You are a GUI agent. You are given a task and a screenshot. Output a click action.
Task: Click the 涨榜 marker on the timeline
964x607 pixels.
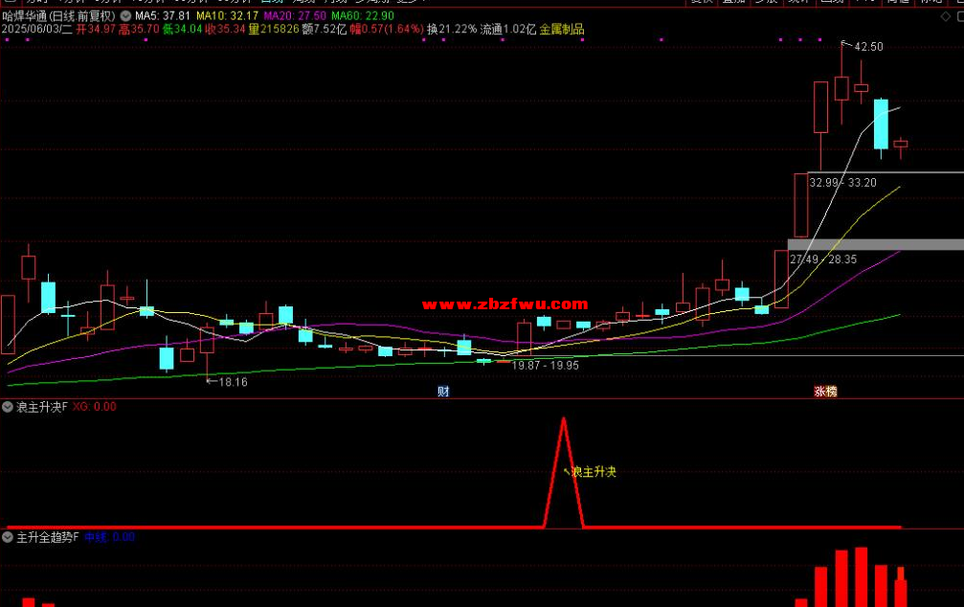[825, 392]
